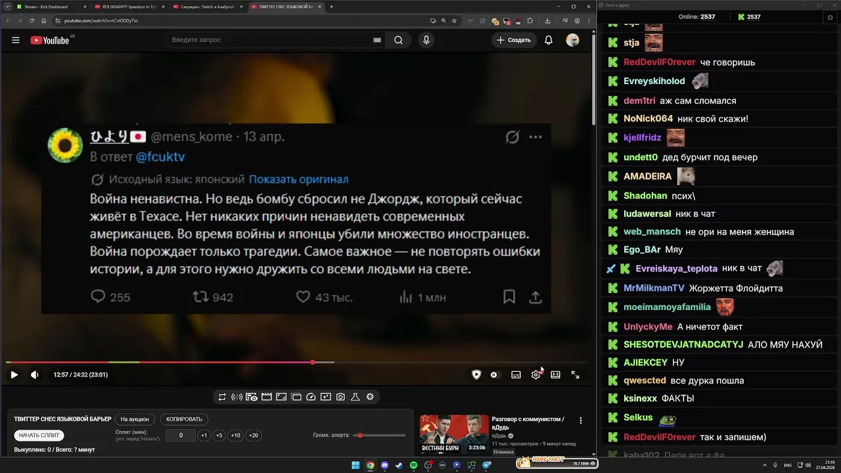The image size is (841, 473).
Task: Open the recommended video's three-dot menu
Action: (581, 420)
